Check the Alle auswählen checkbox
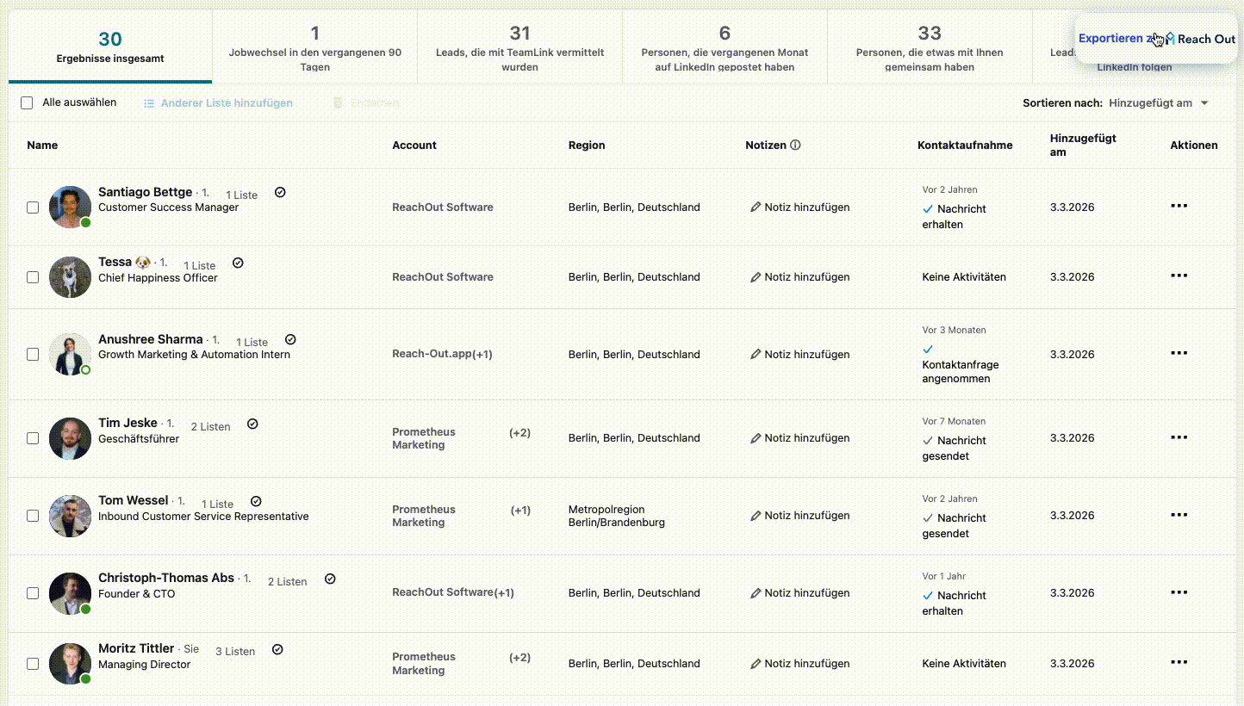Viewport: 1244px width, 706px height. (27, 102)
